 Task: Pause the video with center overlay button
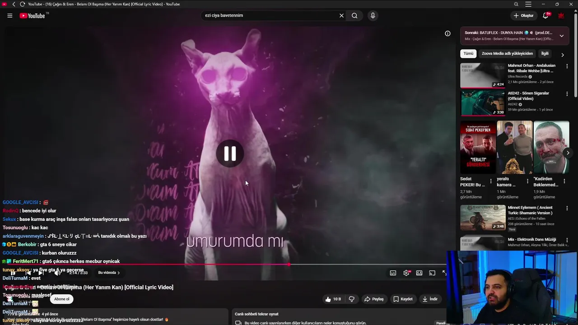(230, 154)
